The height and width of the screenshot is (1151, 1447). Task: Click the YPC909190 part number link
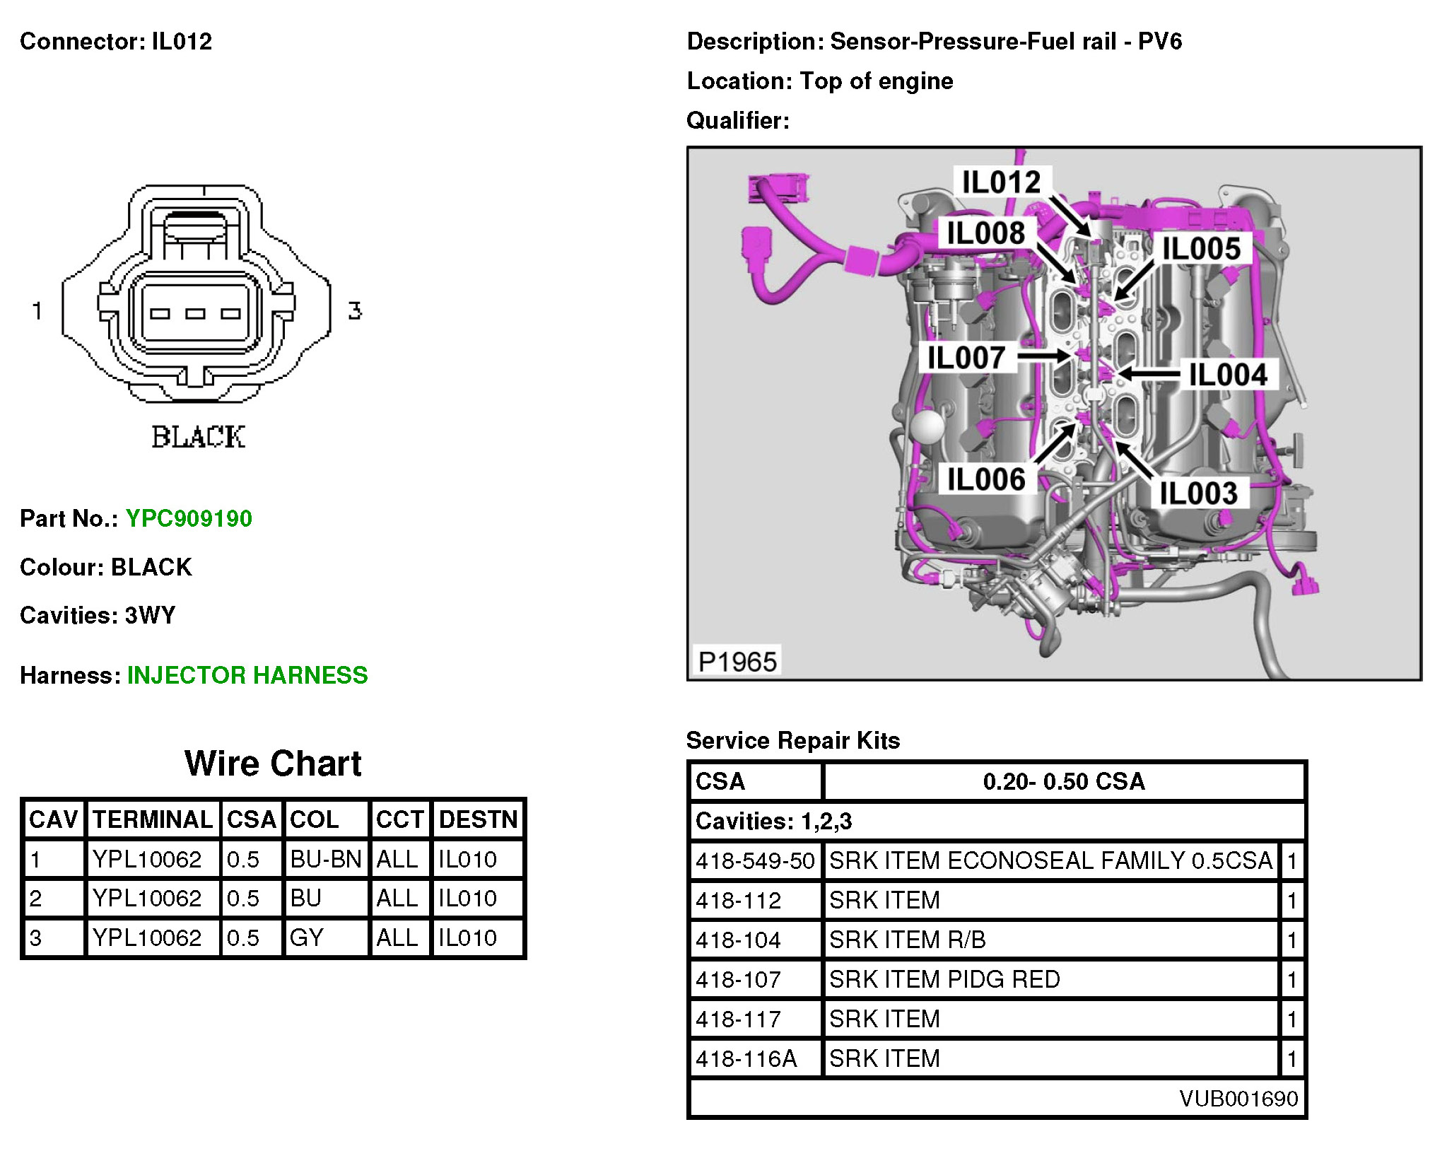(x=188, y=518)
